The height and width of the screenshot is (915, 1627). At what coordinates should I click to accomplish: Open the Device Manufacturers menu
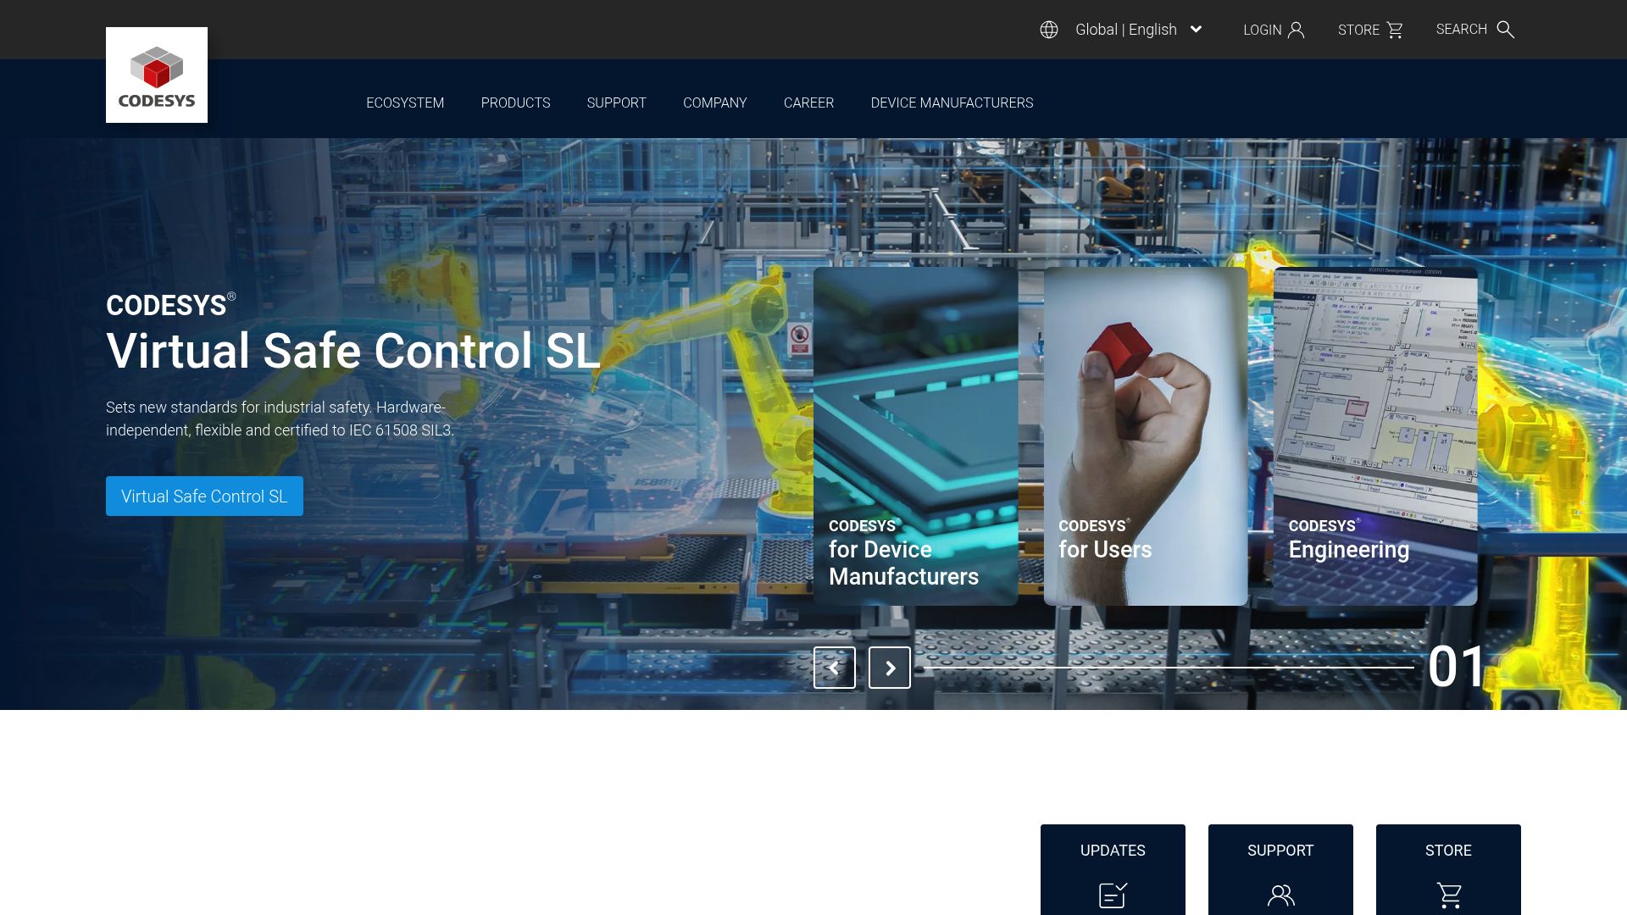coord(952,103)
